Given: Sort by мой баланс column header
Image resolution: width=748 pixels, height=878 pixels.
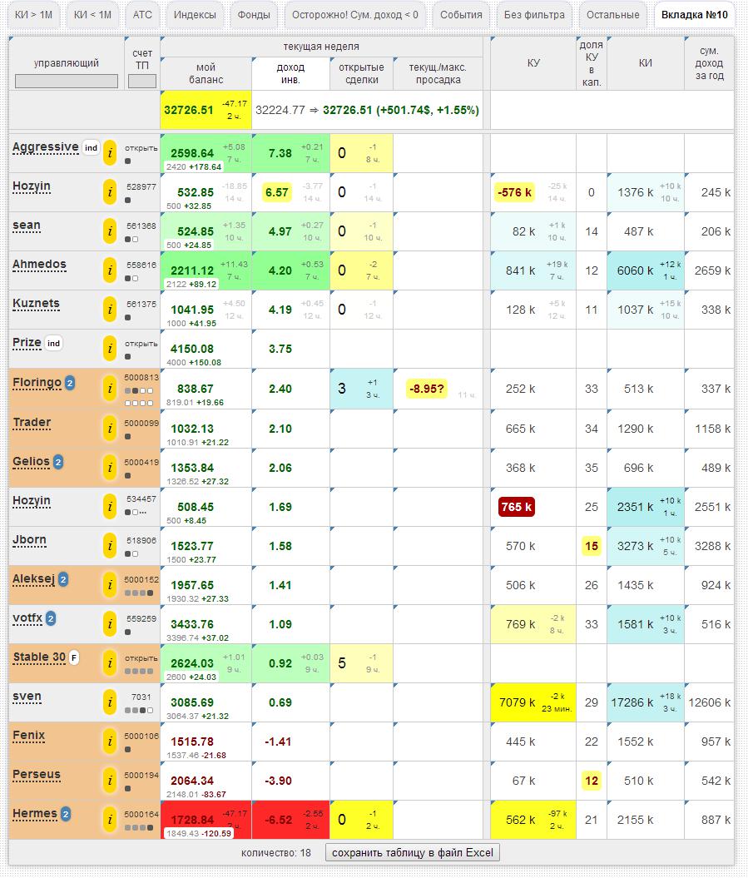Looking at the screenshot, I should tap(206, 73).
